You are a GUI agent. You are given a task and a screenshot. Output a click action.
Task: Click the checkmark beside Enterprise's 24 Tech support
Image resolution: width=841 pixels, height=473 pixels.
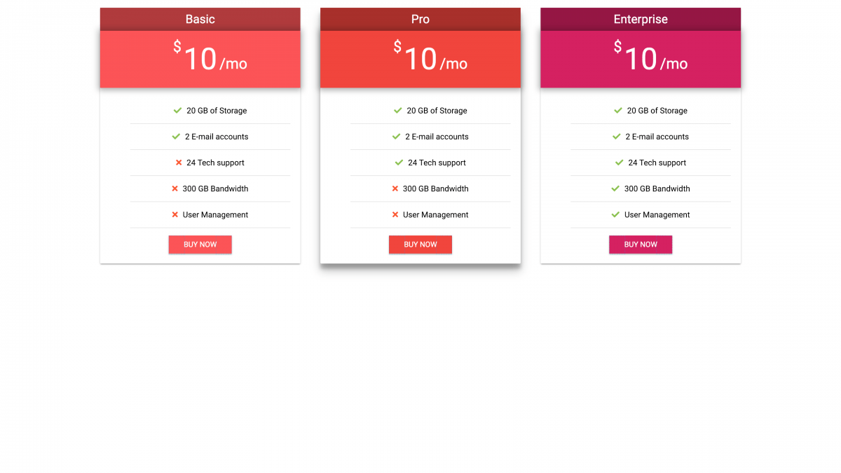[617, 163]
